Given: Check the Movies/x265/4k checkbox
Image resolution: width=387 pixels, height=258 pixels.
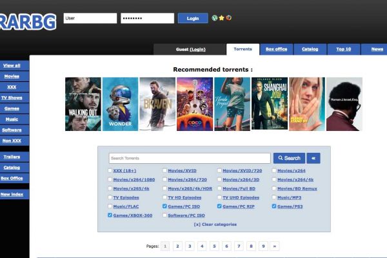Looking at the screenshot, I should tap(110, 188).
